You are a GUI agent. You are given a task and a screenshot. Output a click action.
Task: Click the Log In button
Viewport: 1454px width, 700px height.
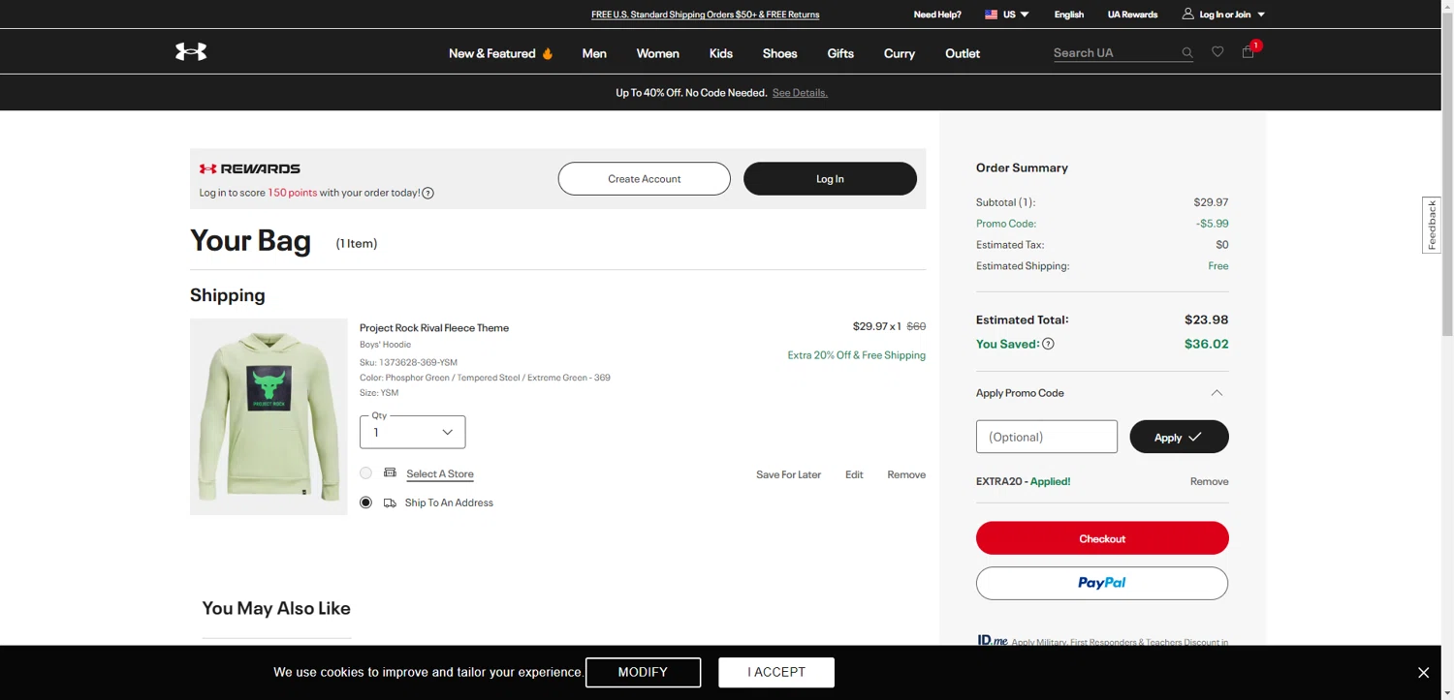click(x=830, y=178)
